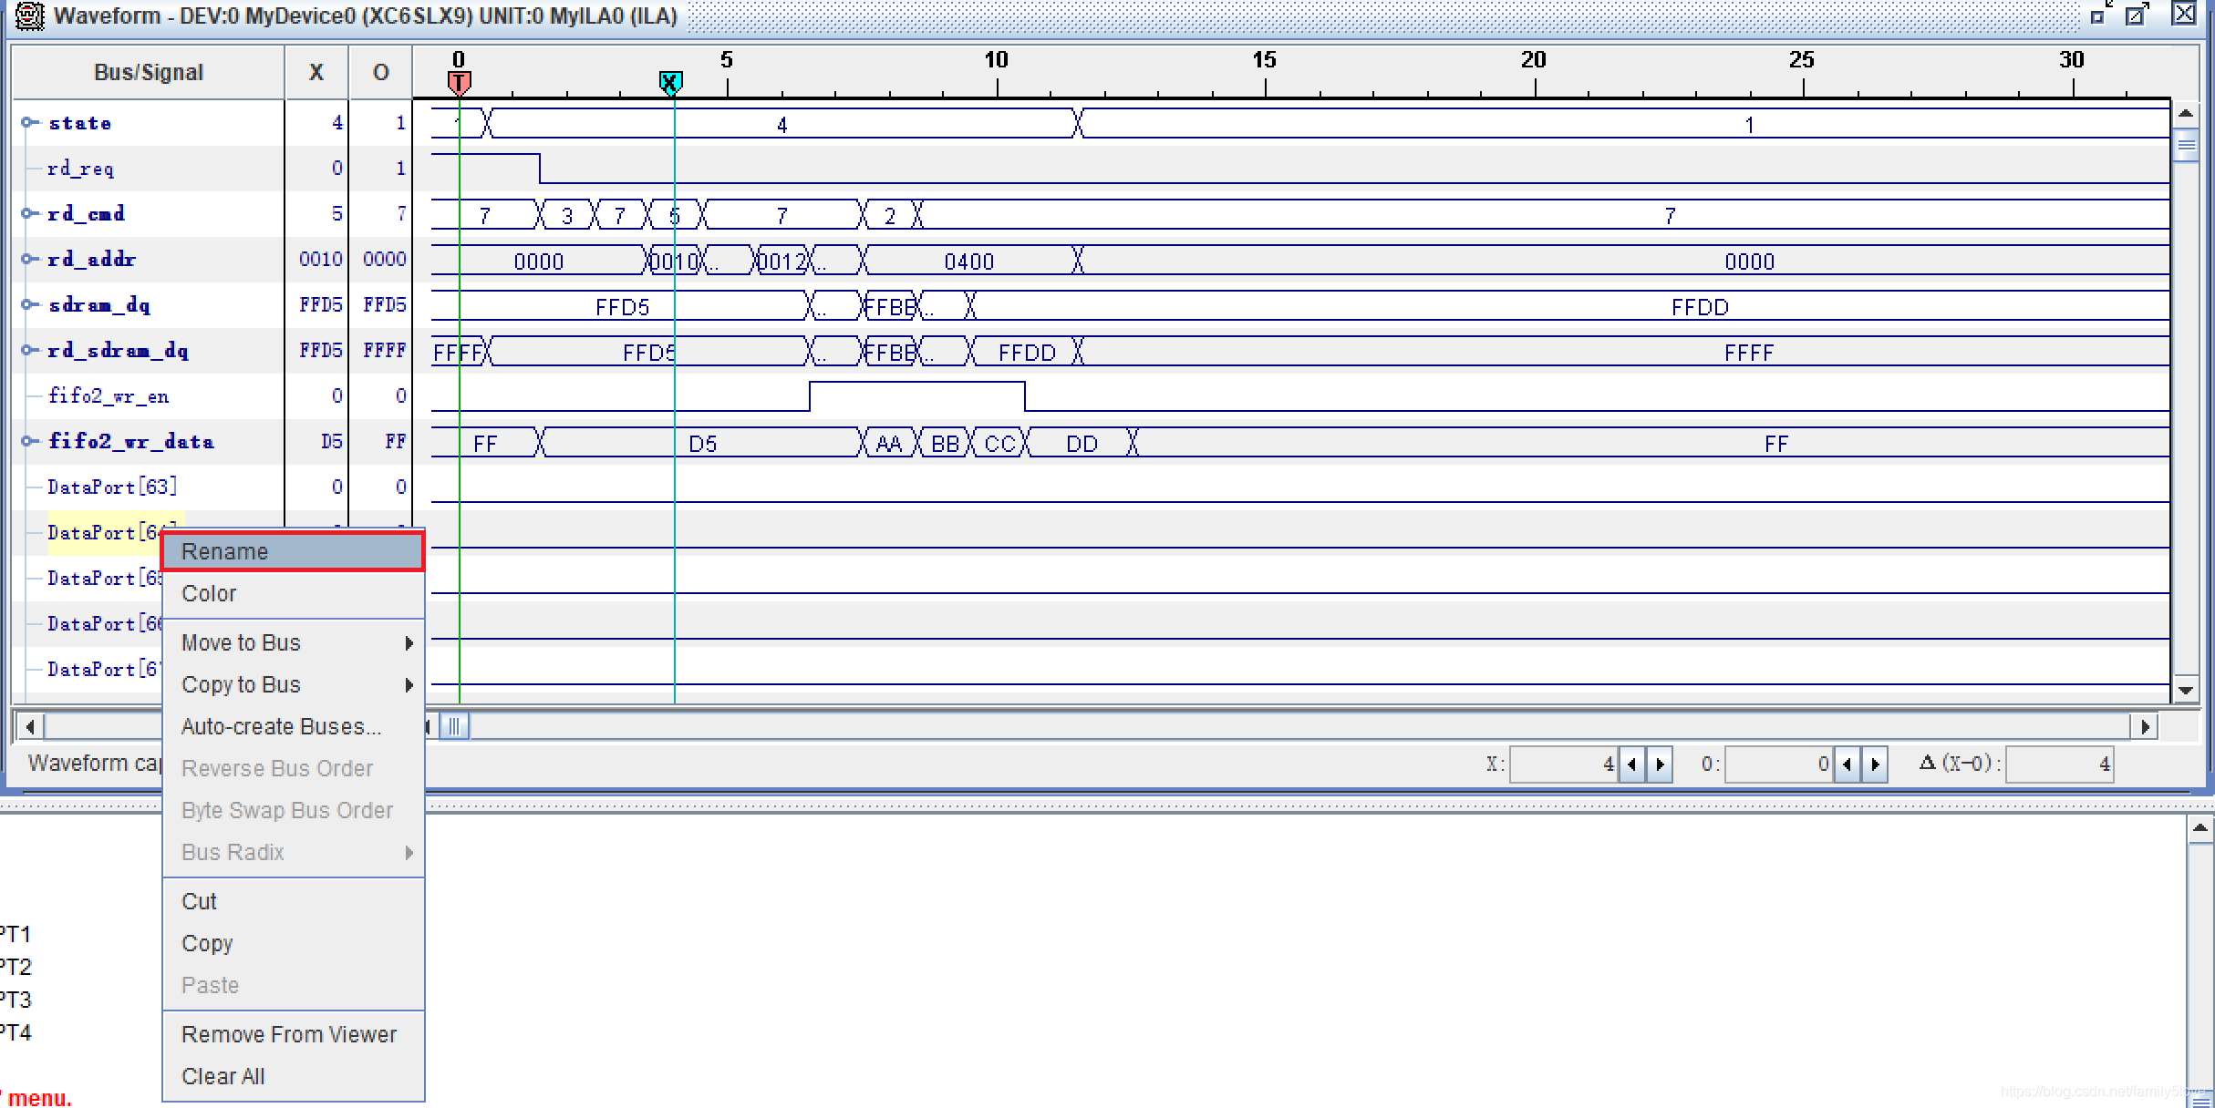The image size is (2215, 1108).
Task: Click the Bus/Signal column header
Action: click(x=149, y=72)
